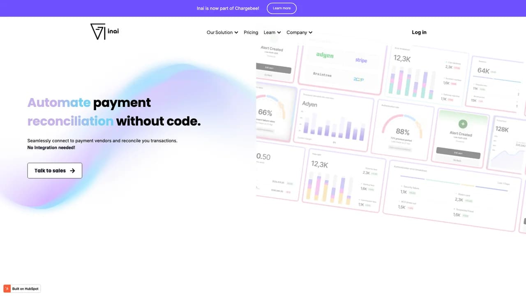526x296 pixels.
Task: Click the stripe logo in the dashboard image
Action: coord(361,60)
